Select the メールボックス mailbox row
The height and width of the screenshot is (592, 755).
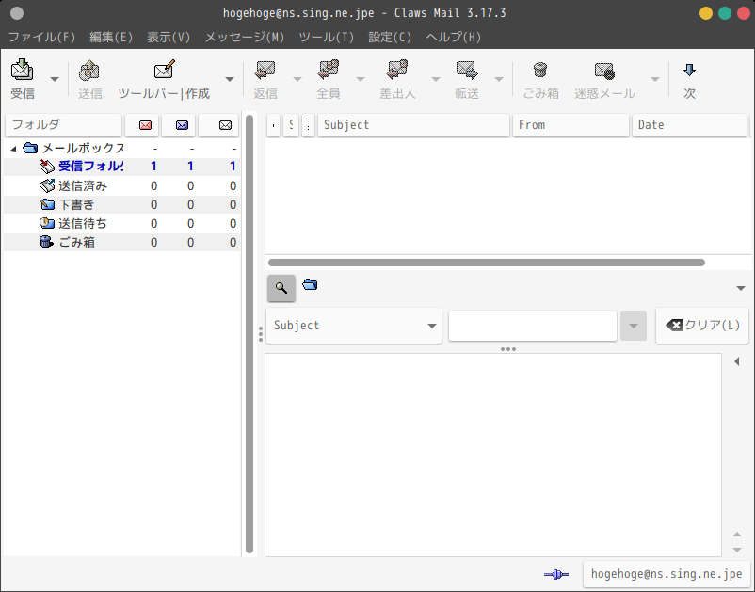click(x=121, y=149)
